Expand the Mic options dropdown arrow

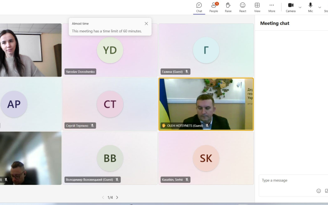[320, 7]
